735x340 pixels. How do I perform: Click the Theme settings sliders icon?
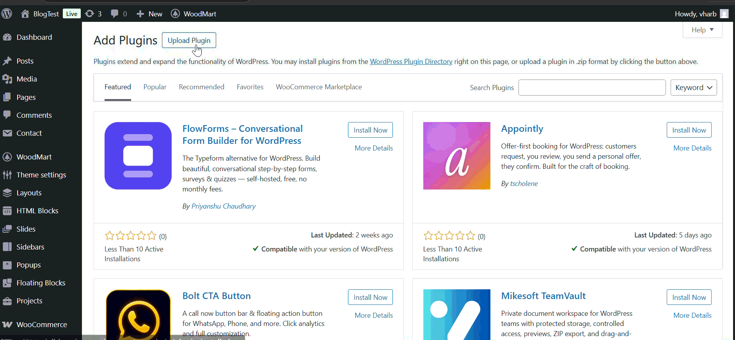click(7, 175)
